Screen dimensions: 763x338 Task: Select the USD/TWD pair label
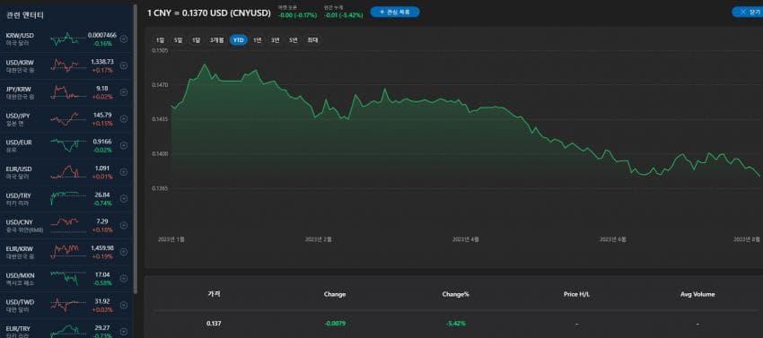coord(20,301)
